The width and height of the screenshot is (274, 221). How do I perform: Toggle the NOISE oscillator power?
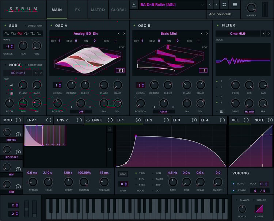[5, 65]
